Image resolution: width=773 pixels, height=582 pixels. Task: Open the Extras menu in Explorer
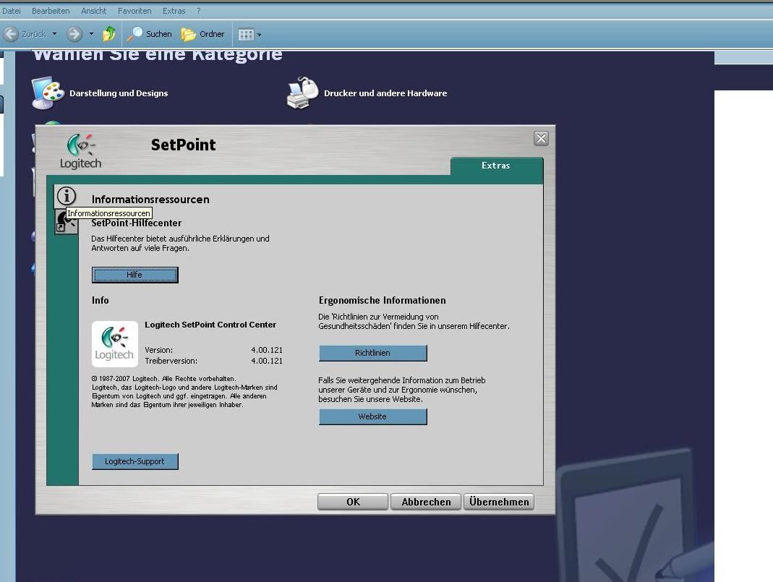pyautogui.click(x=174, y=11)
